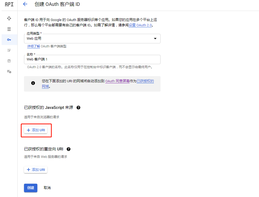Viewport: 259px width, 197px height.
Task: Click the page title 创建 OAuth 客户端 ID
Action: tap(57, 4)
